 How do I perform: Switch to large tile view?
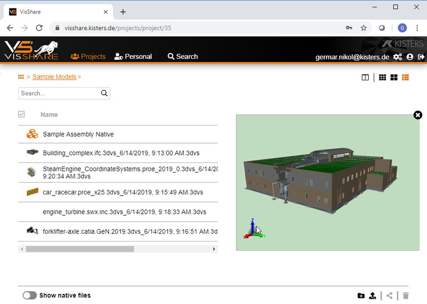click(x=394, y=77)
